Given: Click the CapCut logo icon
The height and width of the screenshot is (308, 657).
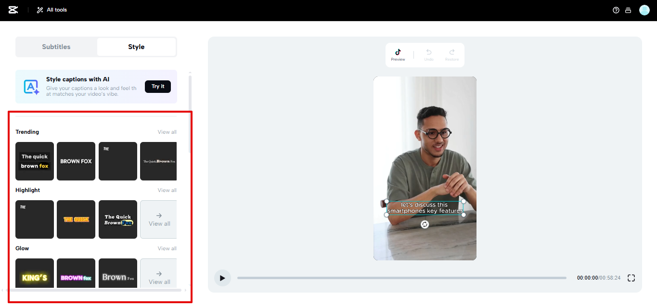Looking at the screenshot, I should (13, 10).
